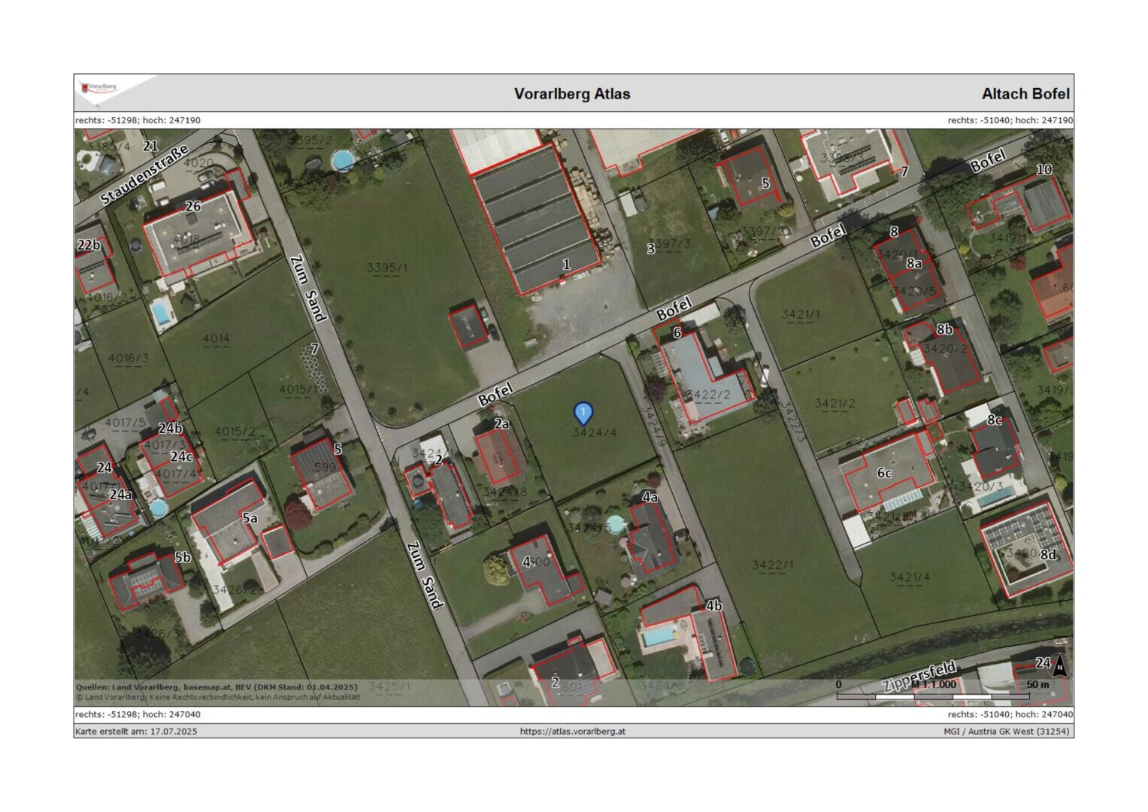Select parcel label 3422/1

point(772,565)
